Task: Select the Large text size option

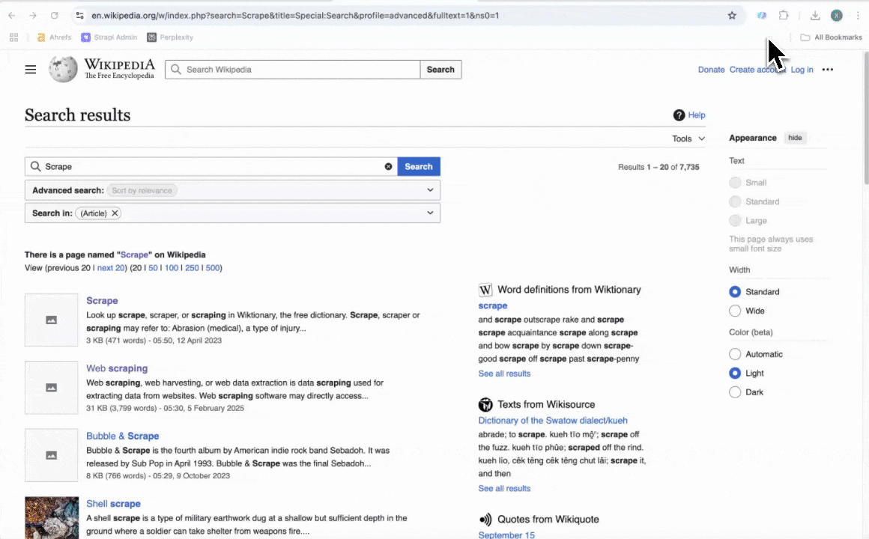Action: (735, 221)
